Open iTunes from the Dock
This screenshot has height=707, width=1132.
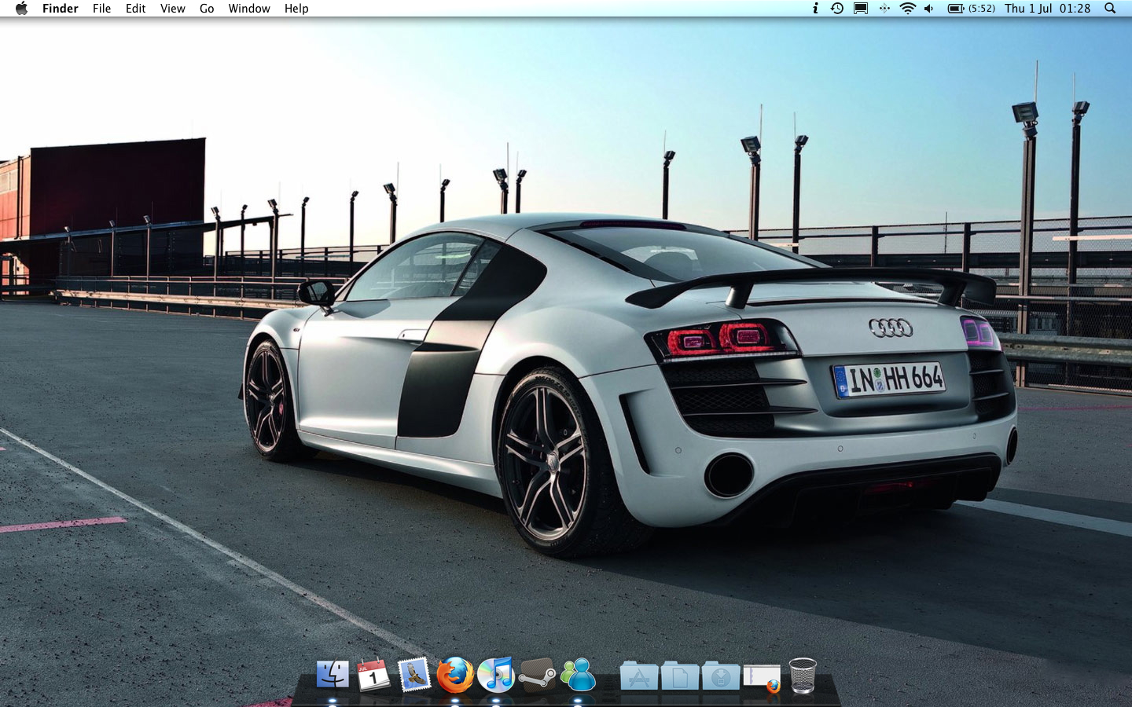(496, 675)
